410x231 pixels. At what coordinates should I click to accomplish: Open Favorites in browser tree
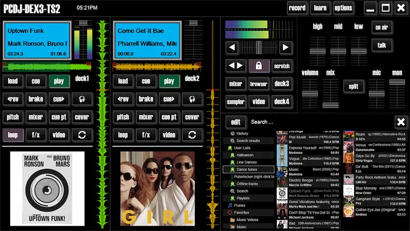(x=241, y=213)
